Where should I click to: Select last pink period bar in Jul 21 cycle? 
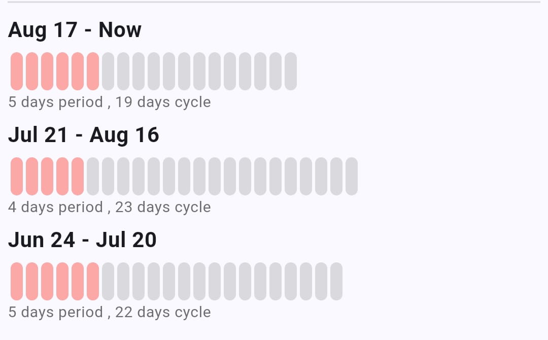point(78,176)
